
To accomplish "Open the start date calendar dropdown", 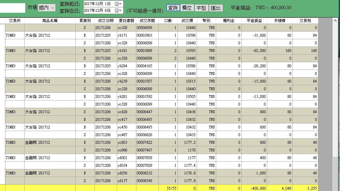I will (x=118, y=4).
